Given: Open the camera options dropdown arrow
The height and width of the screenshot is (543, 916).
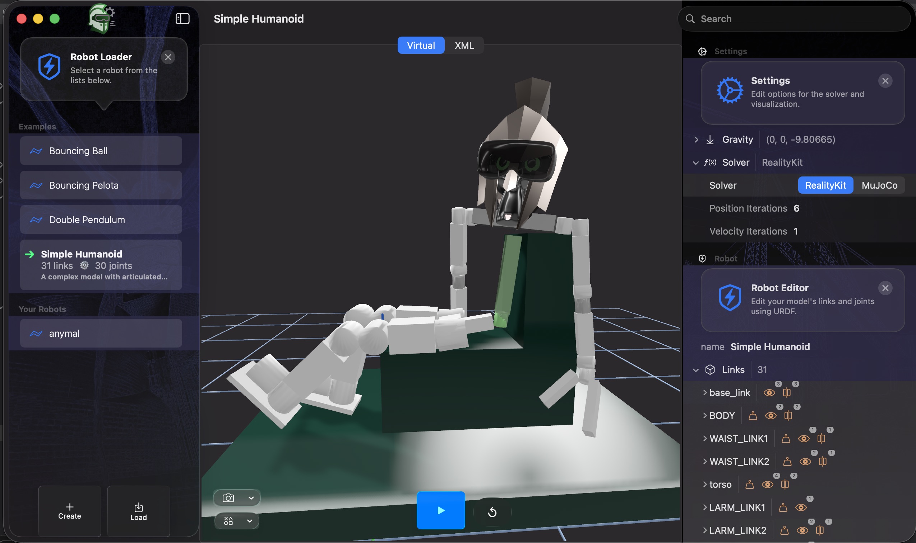Looking at the screenshot, I should tap(251, 498).
